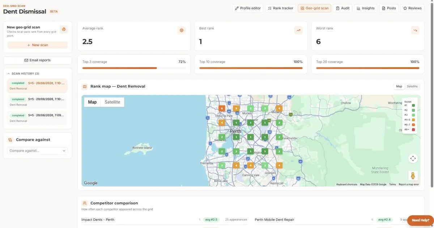Click the Competitor comparison people icon
Viewport: 434px width, 228px height.
[85, 203]
